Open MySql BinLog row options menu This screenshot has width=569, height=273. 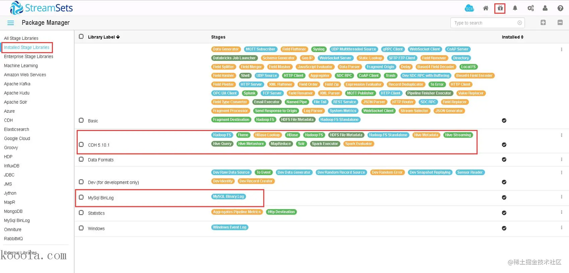click(x=561, y=197)
